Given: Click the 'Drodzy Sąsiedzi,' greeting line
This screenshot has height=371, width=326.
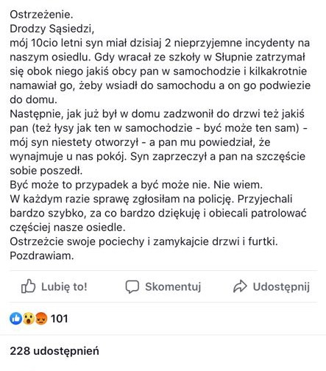Looking at the screenshot, I should tap(52, 29).
